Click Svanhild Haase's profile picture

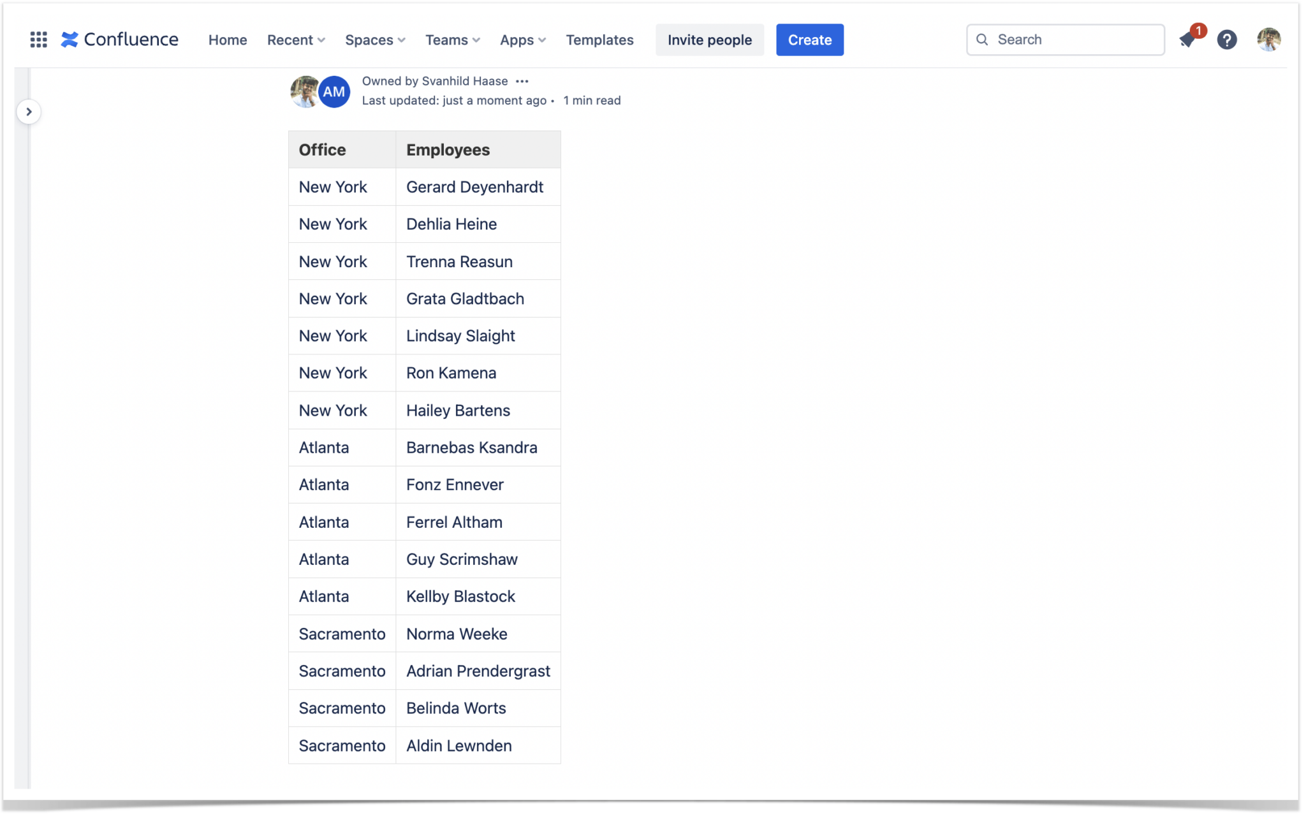[x=305, y=91]
